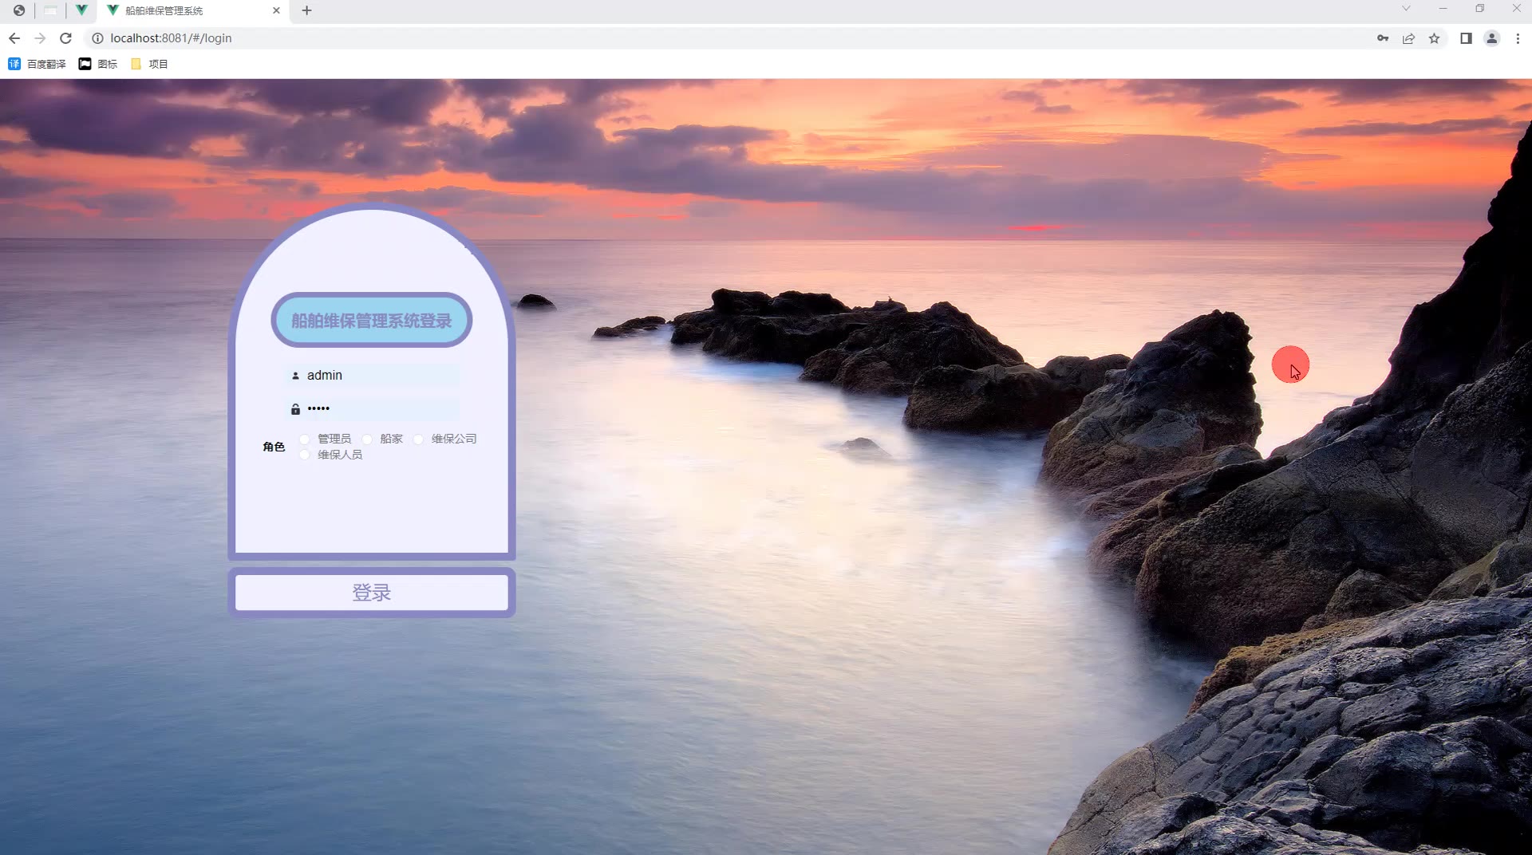Image resolution: width=1532 pixels, height=855 pixels.
Task: Open saved password key icon
Action: pos(1383,38)
